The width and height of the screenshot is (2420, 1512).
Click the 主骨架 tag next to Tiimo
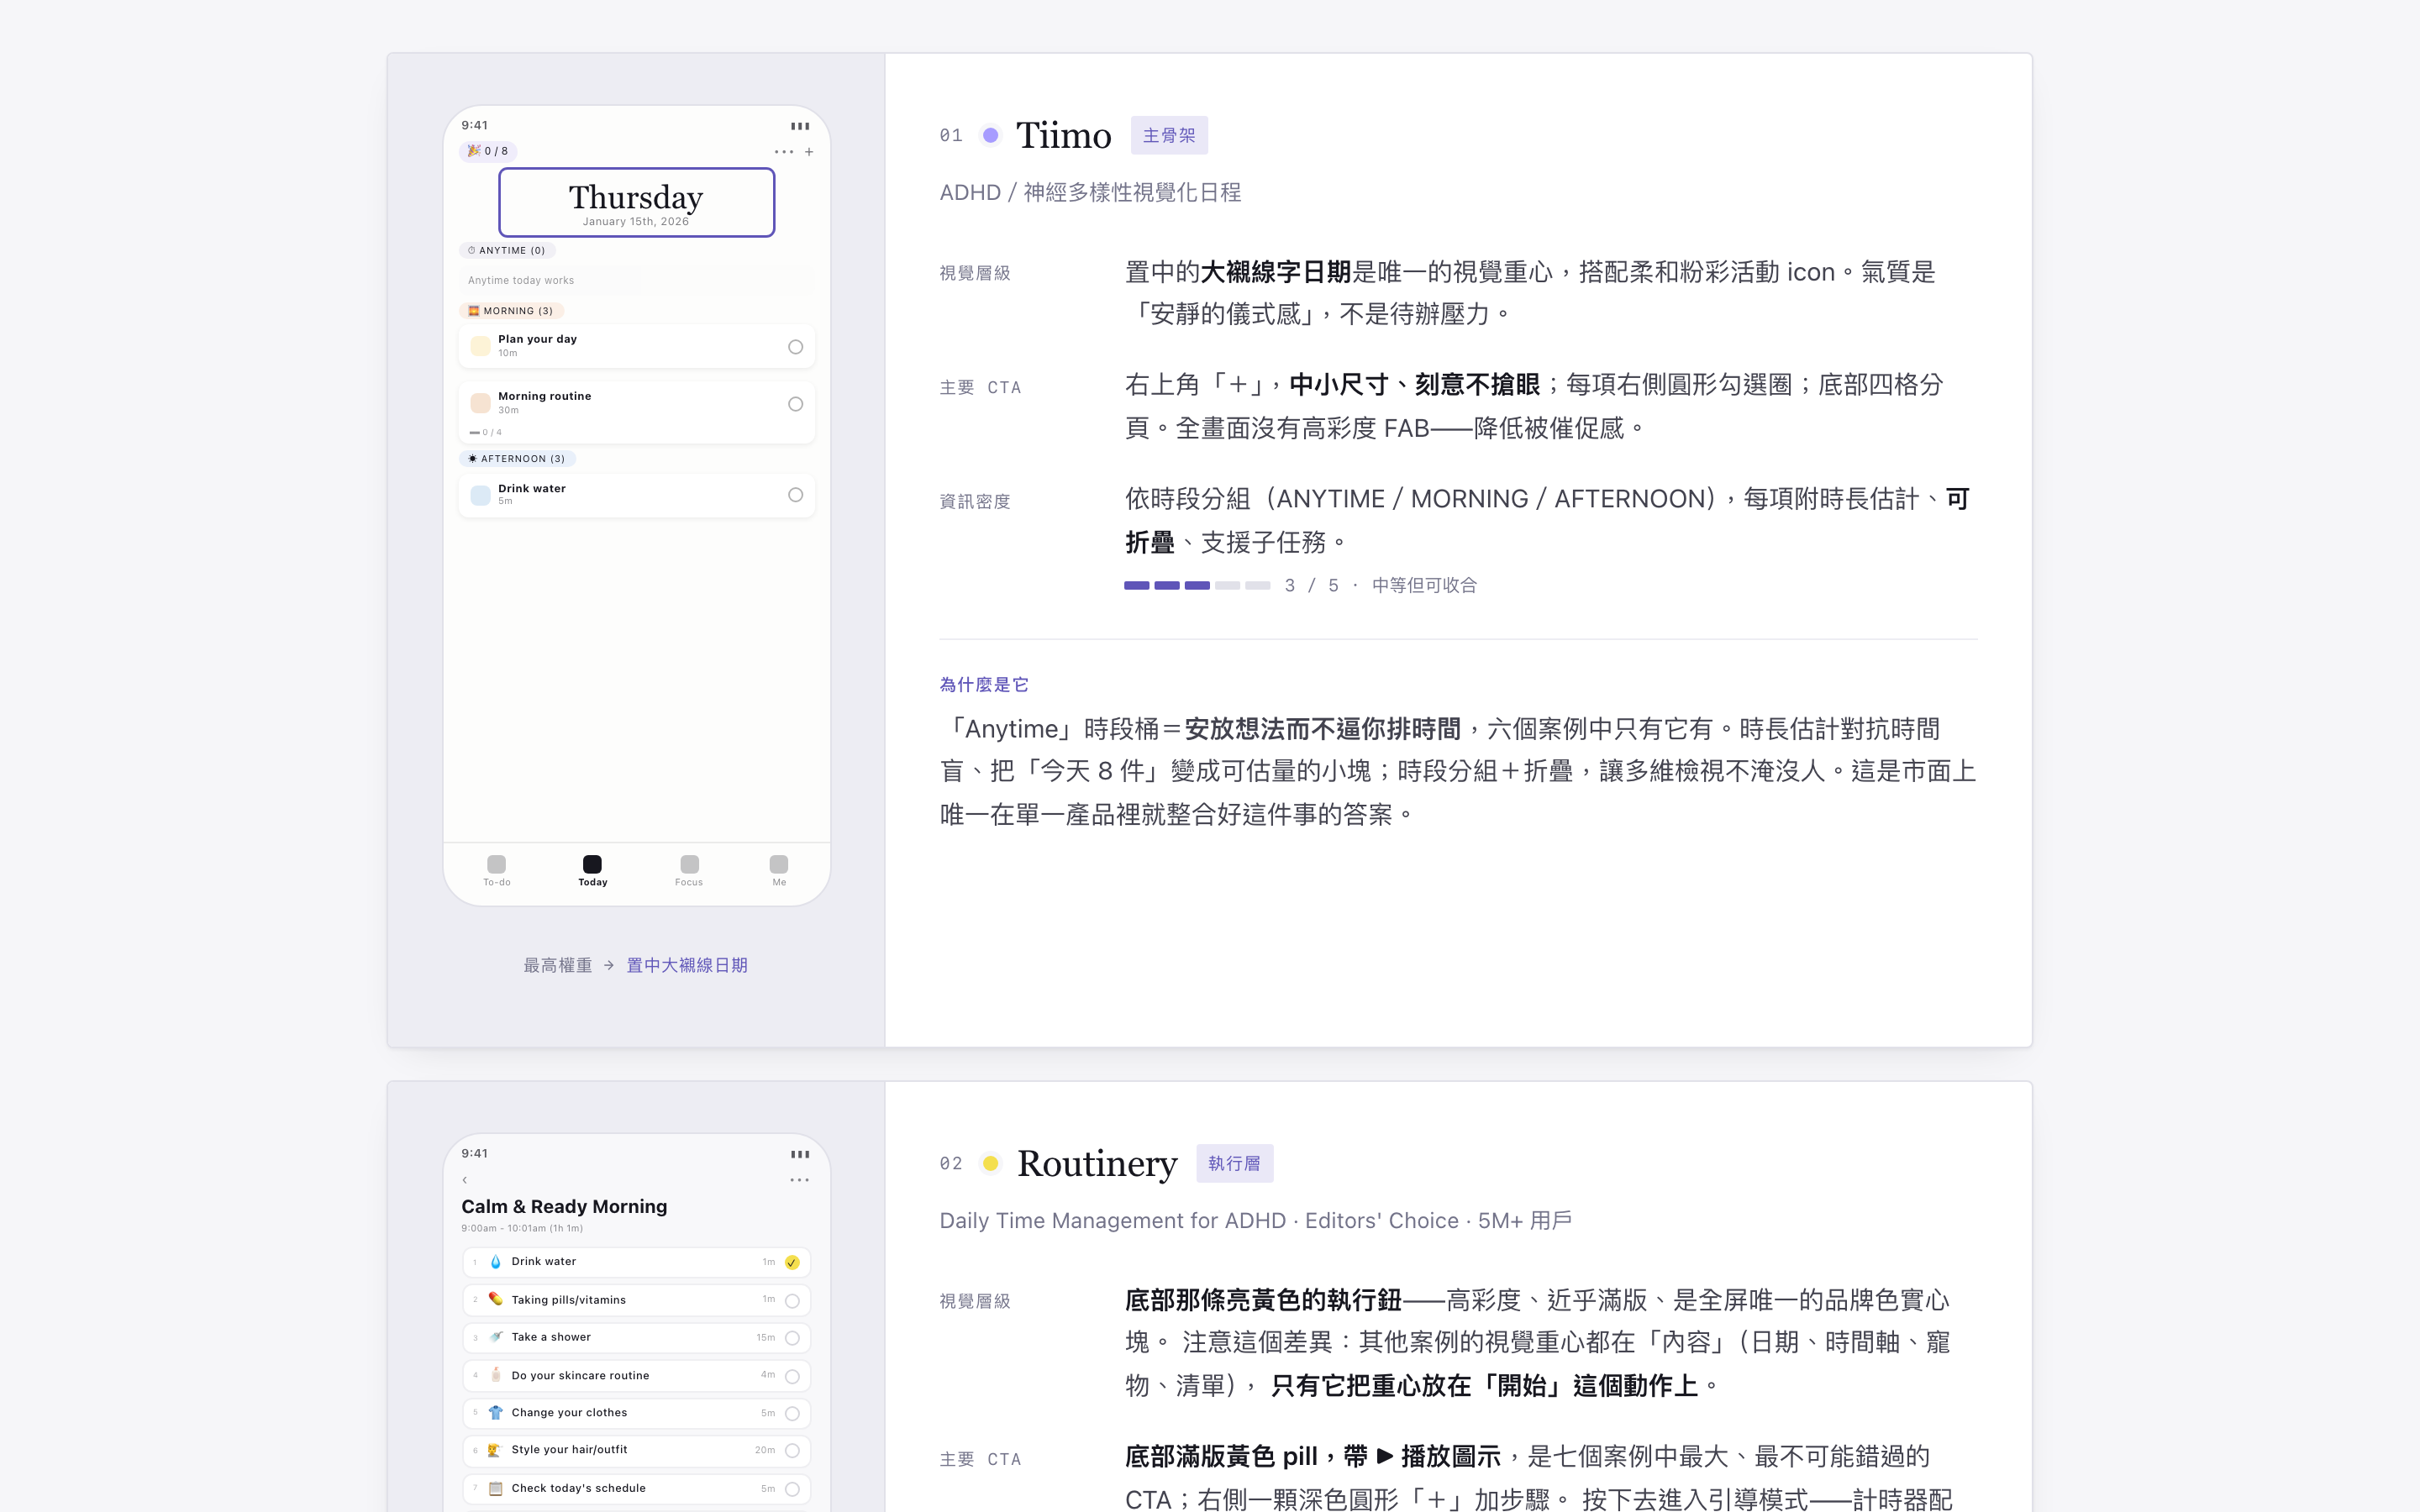click(1169, 135)
